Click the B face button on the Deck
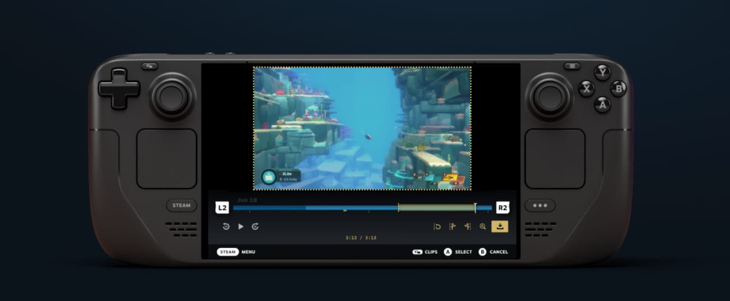This screenshot has height=301, width=730. (x=618, y=89)
